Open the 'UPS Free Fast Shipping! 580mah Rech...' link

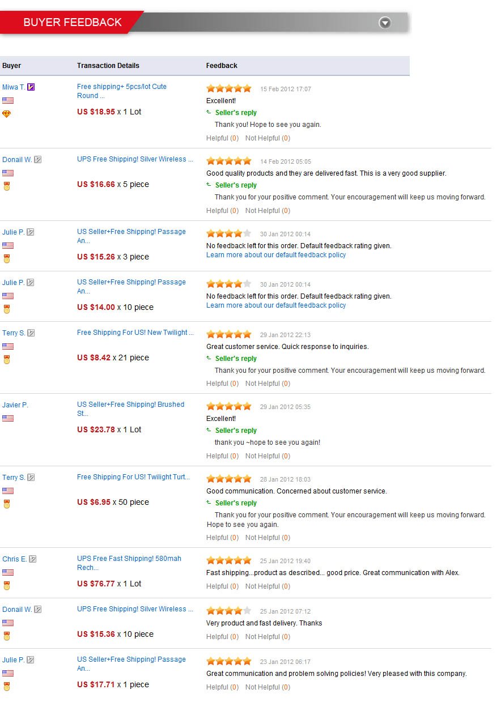[129, 563]
